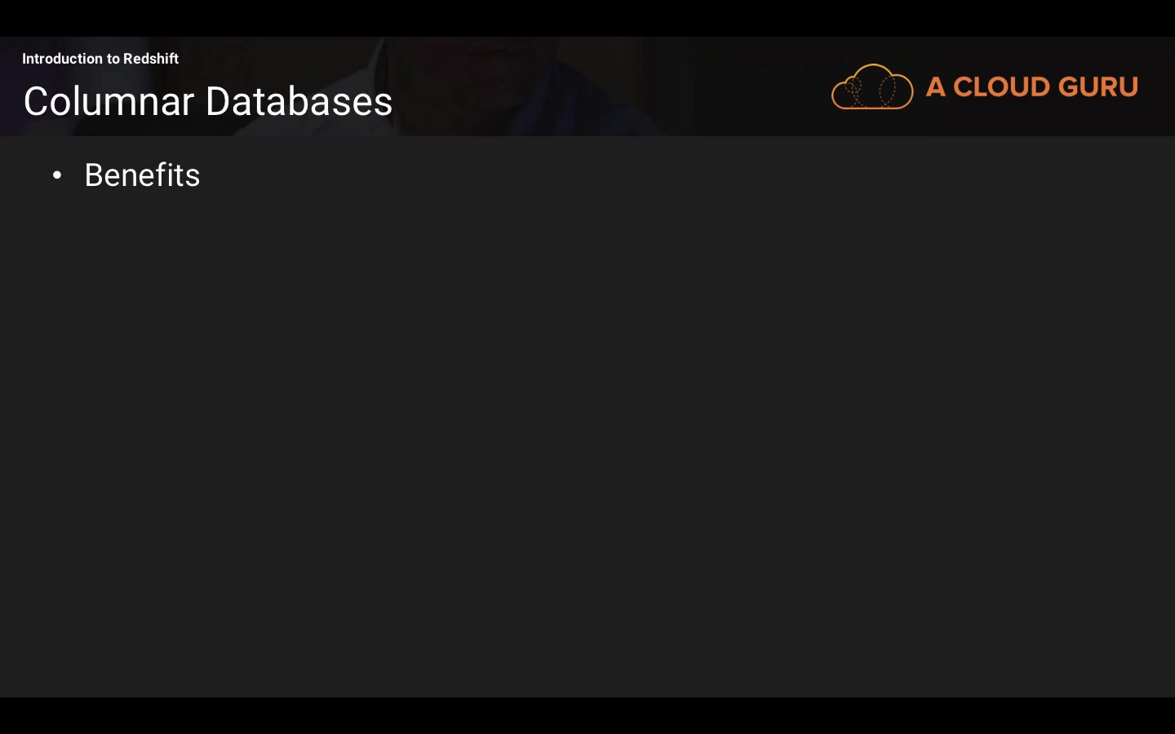The image size is (1175, 734).
Task: Click the empty dark slide body area
Action: pos(587,424)
